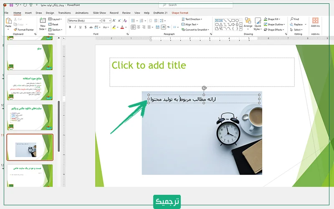Open the Change Case menu
The width and height of the screenshot is (334, 209).
point(106,27)
